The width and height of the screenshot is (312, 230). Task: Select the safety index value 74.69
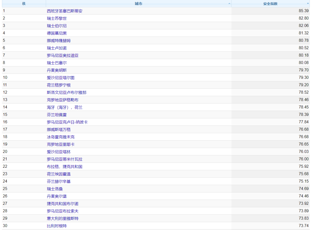coord(304,189)
